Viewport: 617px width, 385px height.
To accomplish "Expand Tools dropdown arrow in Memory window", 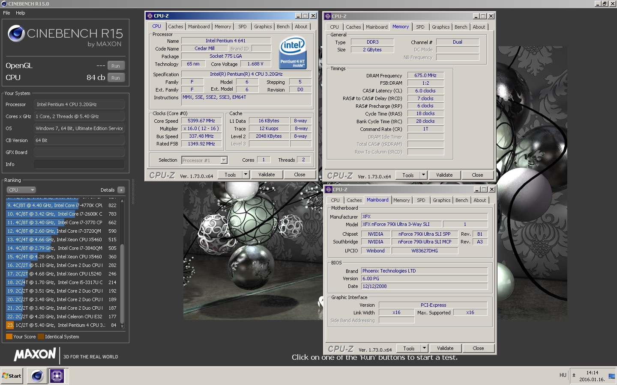I will click(x=423, y=175).
